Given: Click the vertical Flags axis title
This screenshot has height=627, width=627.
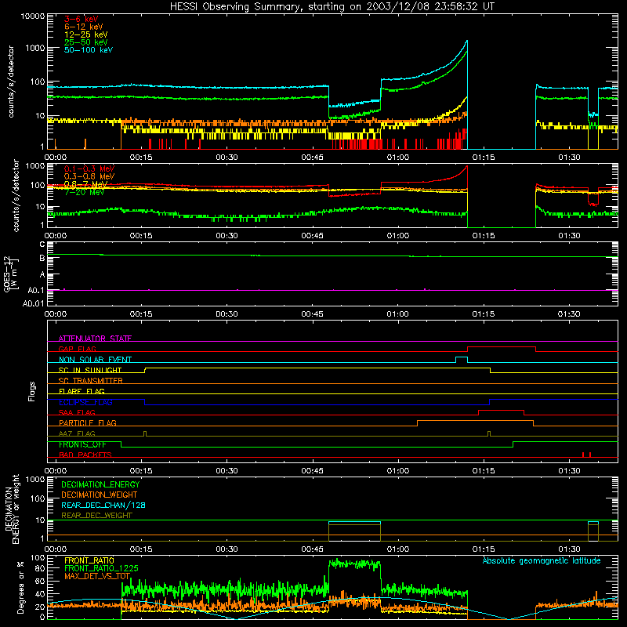Looking at the screenshot, I should 32,391.
